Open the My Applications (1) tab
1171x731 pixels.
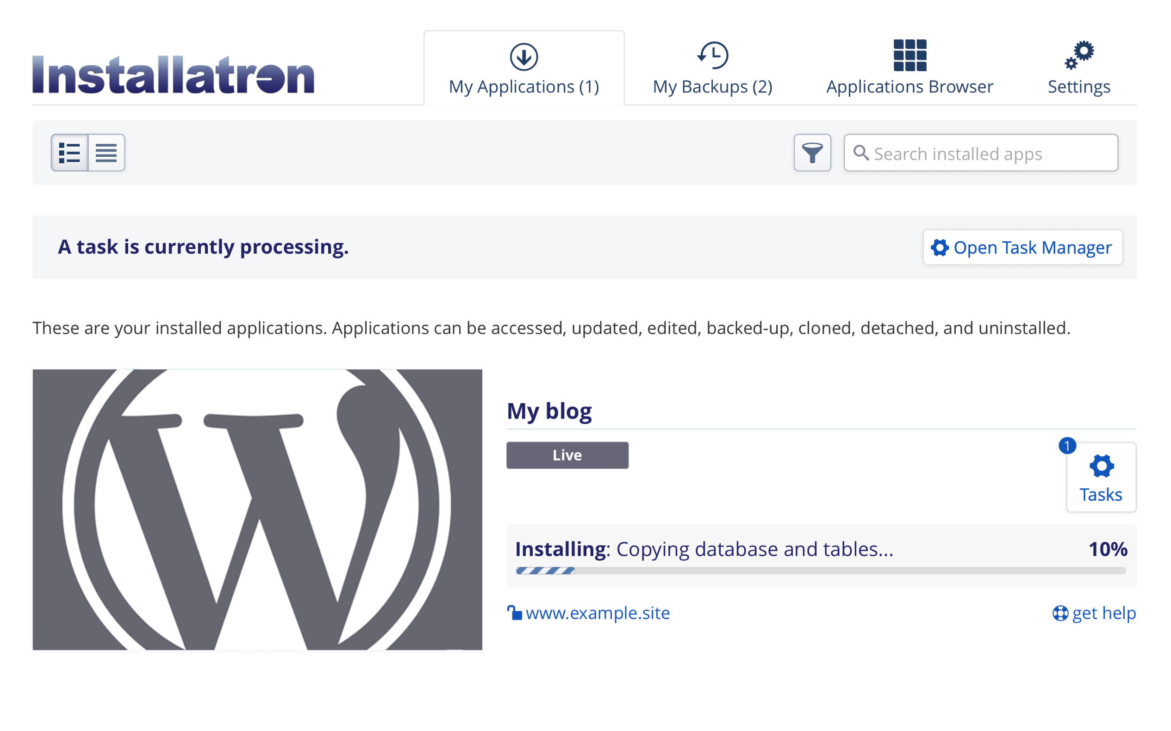(x=524, y=68)
